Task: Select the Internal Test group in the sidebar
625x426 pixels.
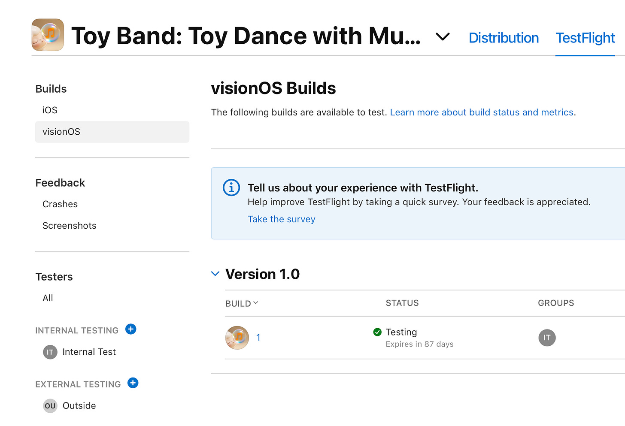Action: click(x=89, y=352)
